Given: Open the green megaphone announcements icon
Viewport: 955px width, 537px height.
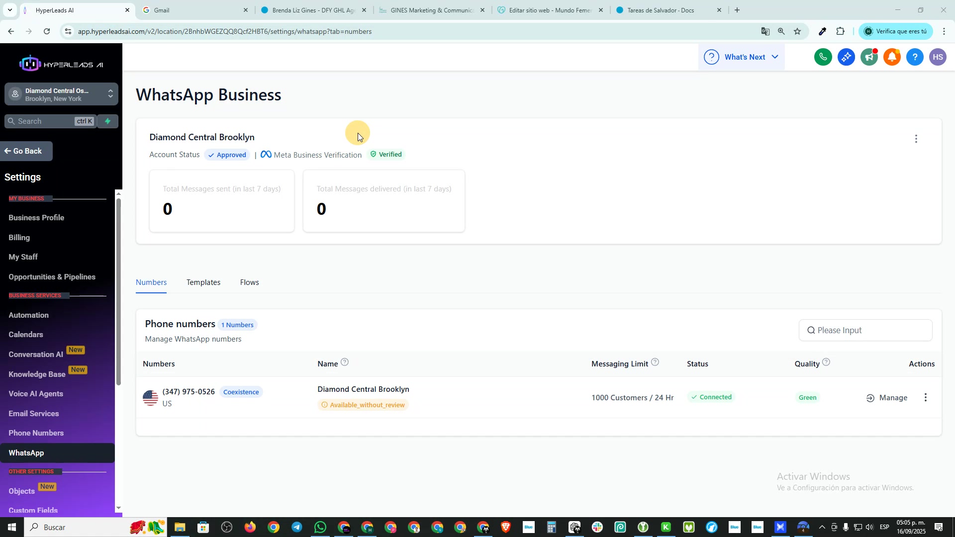Looking at the screenshot, I should pyautogui.click(x=869, y=57).
